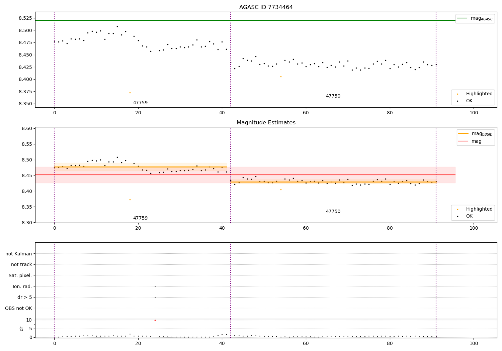Click the red triangle marker in the dr plot
The width and height of the screenshot is (502, 351).
point(155,320)
